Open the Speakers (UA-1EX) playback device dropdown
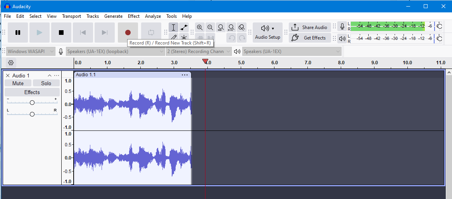The height and width of the screenshot is (199, 452). (292, 51)
